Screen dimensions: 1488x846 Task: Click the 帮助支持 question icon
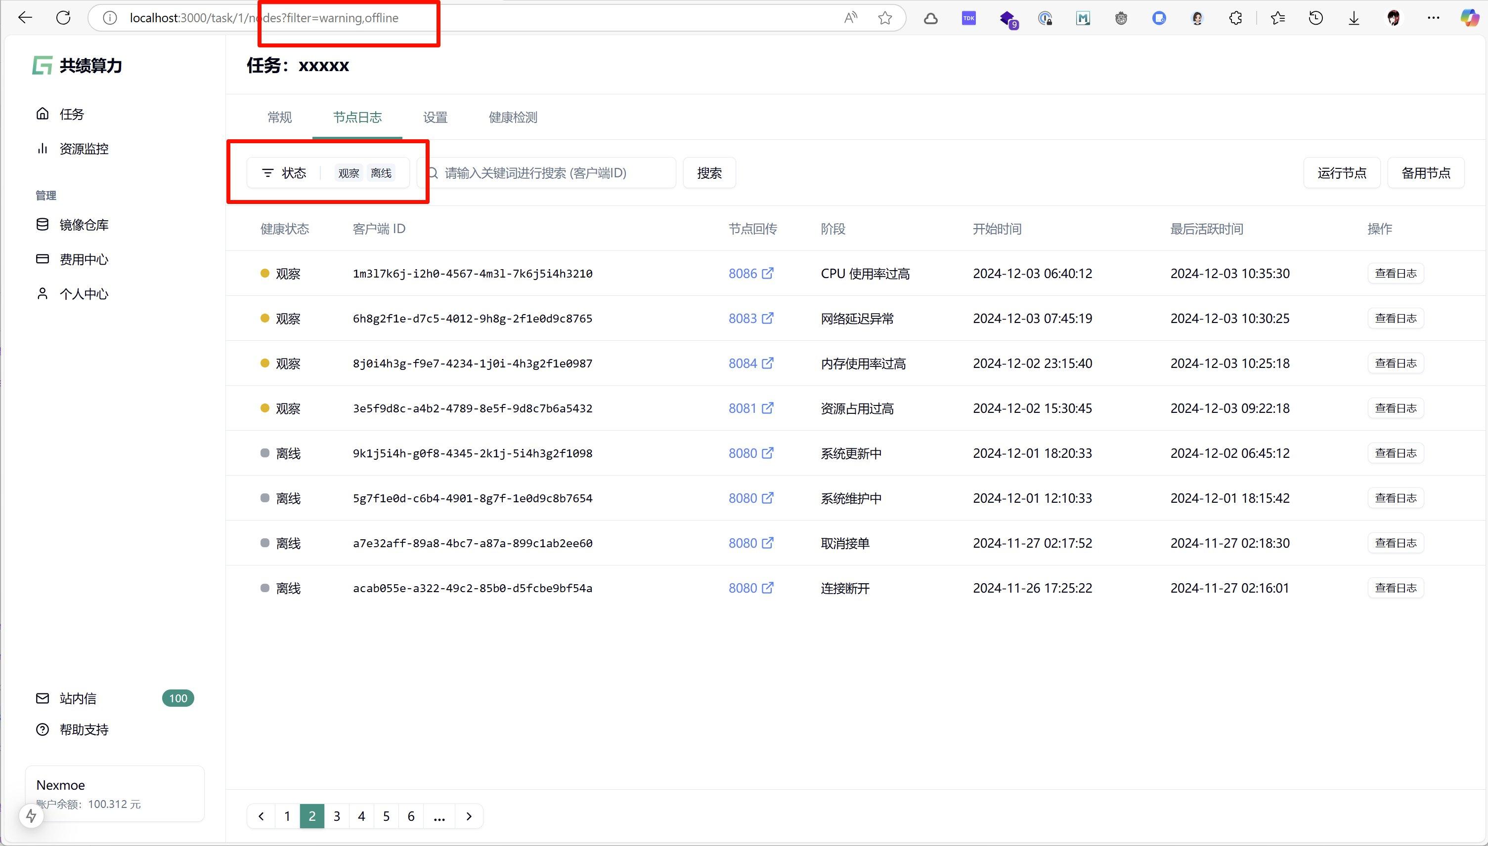[x=43, y=730]
